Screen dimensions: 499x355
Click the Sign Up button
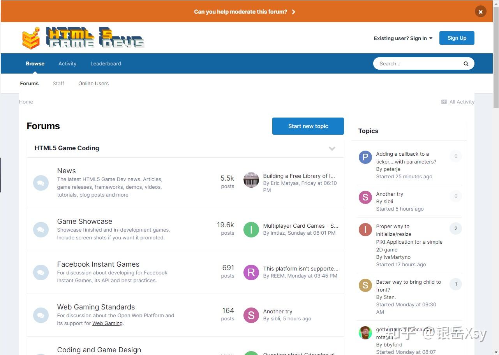(x=457, y=38)
